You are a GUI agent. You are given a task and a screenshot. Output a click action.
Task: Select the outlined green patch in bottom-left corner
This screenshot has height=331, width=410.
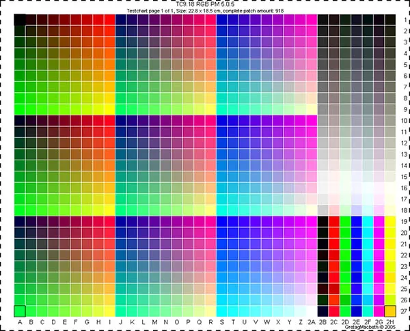(x=20, y=311)
